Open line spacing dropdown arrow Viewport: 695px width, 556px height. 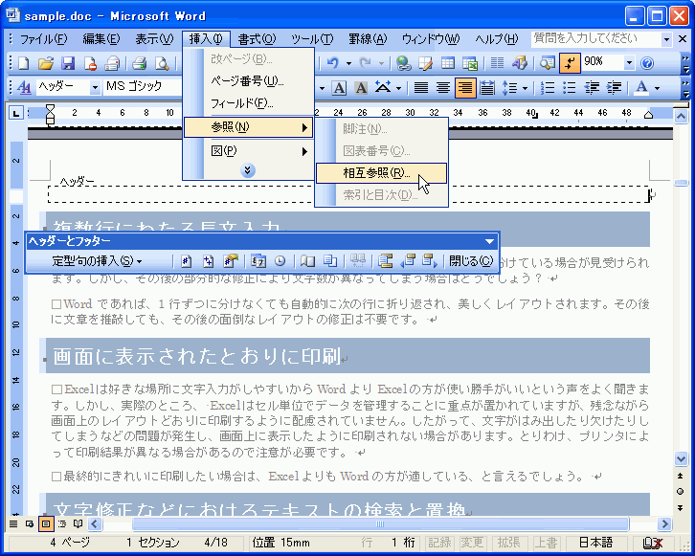click(x=526, y=88)
